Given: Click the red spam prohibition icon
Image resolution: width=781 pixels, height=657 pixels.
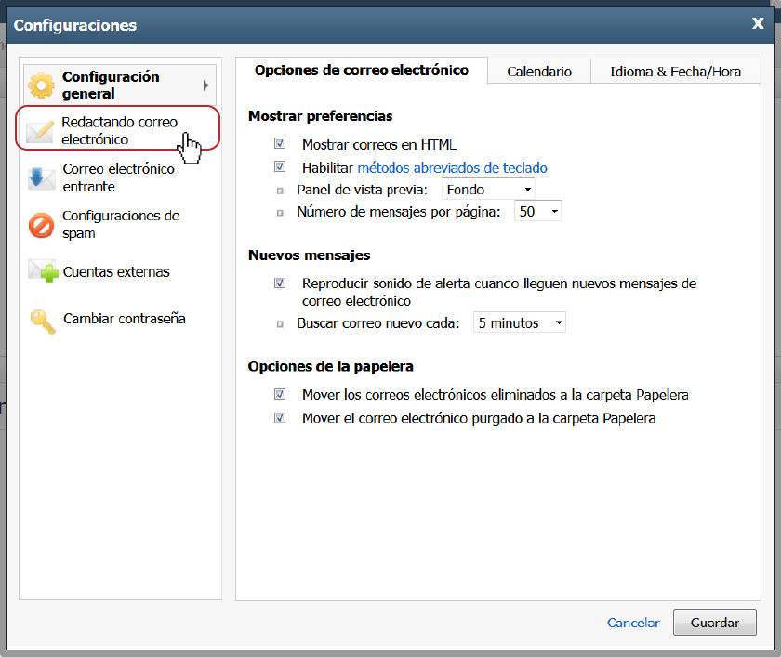Looking at the screenshot, I should click(x=41, y=225).
